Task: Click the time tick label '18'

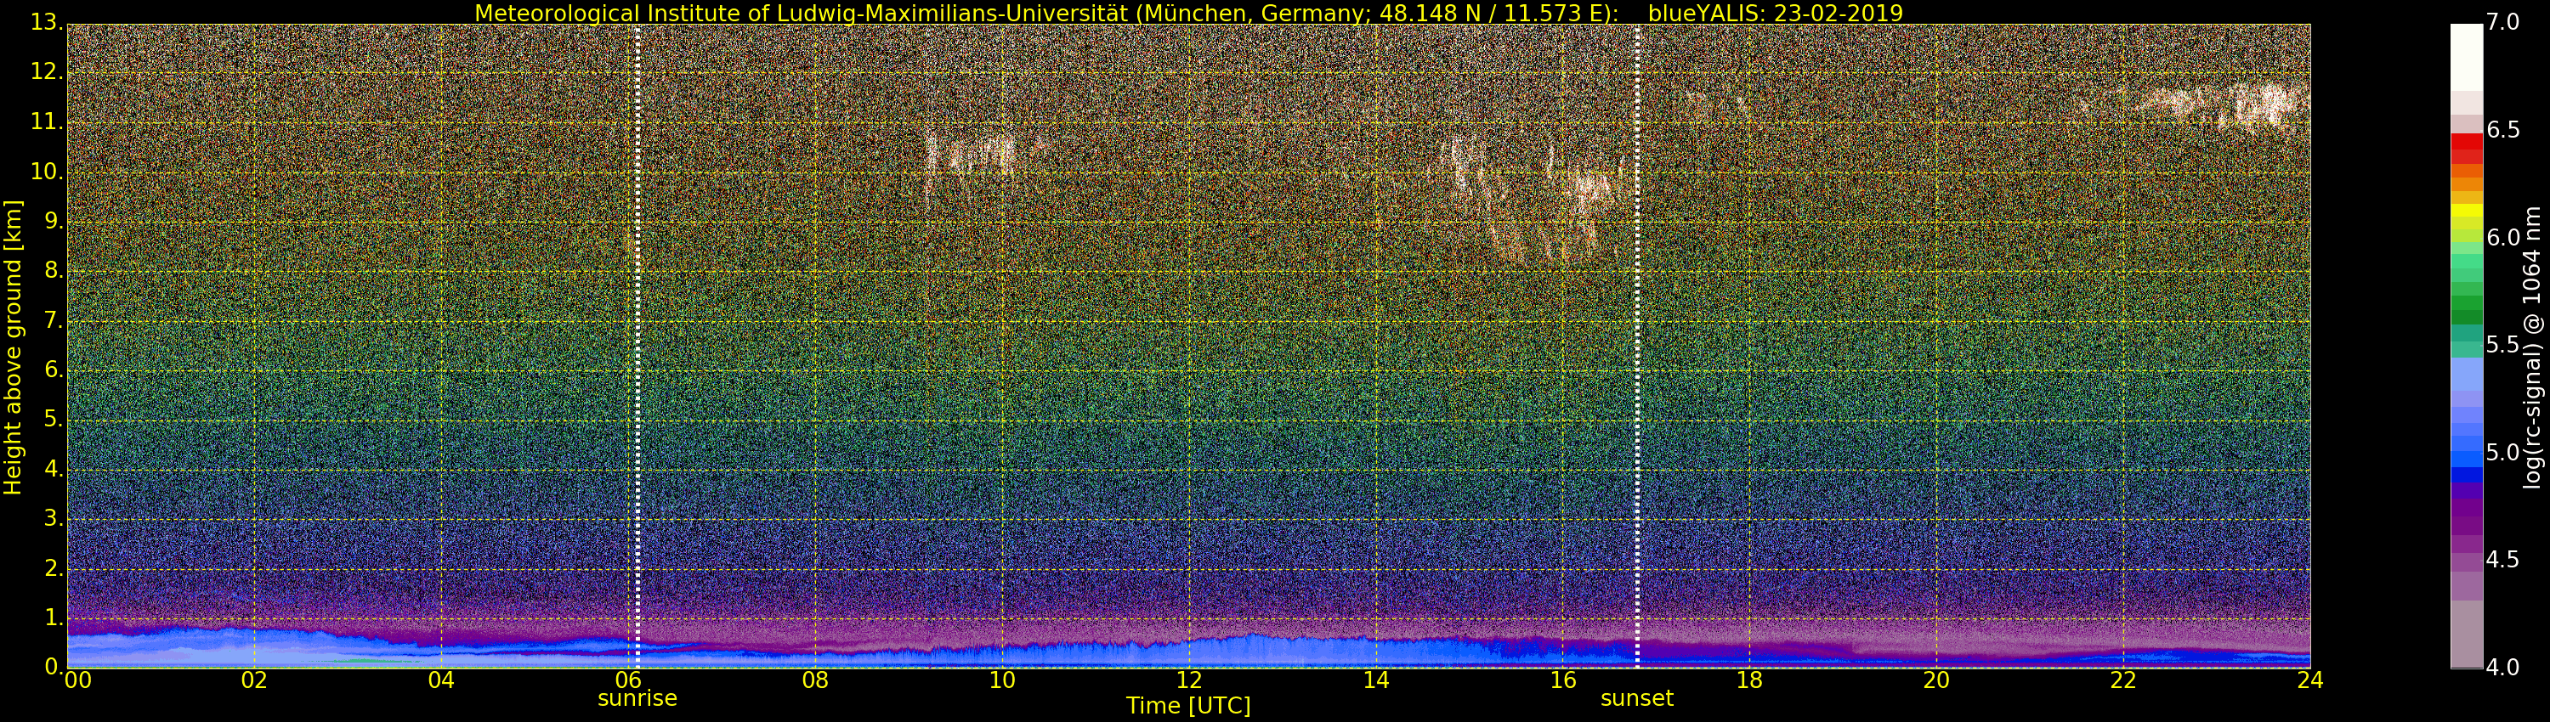Action: click(x=1749, y=680)
